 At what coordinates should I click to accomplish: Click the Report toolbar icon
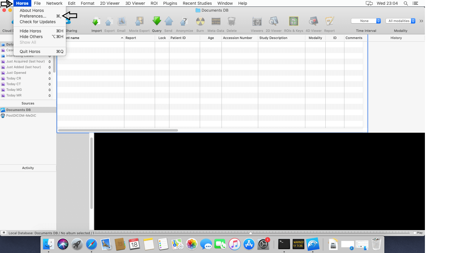(329, 21)
